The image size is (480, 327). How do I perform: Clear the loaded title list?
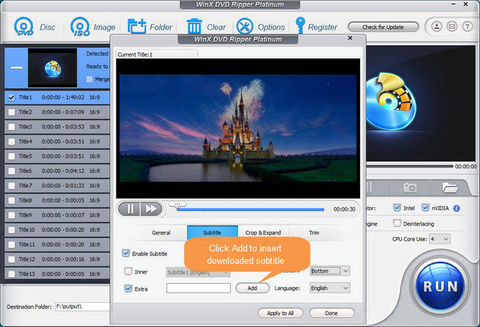tap(206, 27)
